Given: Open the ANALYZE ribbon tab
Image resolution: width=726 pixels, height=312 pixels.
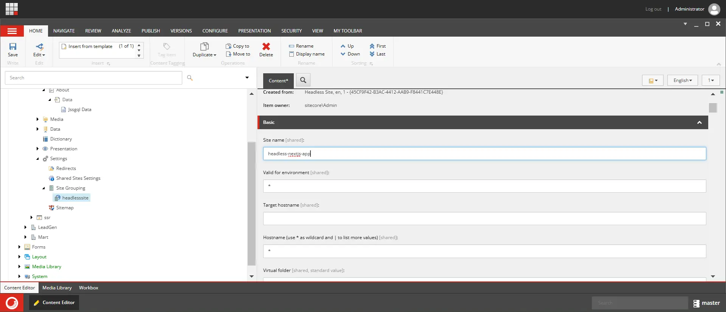Looking at the screenshot, I should 121,31.
